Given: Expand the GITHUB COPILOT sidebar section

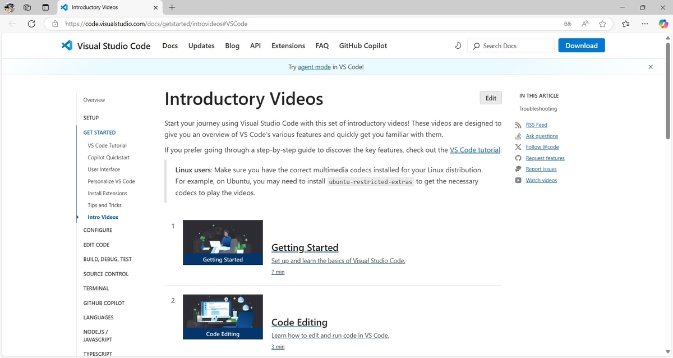Looking at the screenshot, I should click(104, 302).
